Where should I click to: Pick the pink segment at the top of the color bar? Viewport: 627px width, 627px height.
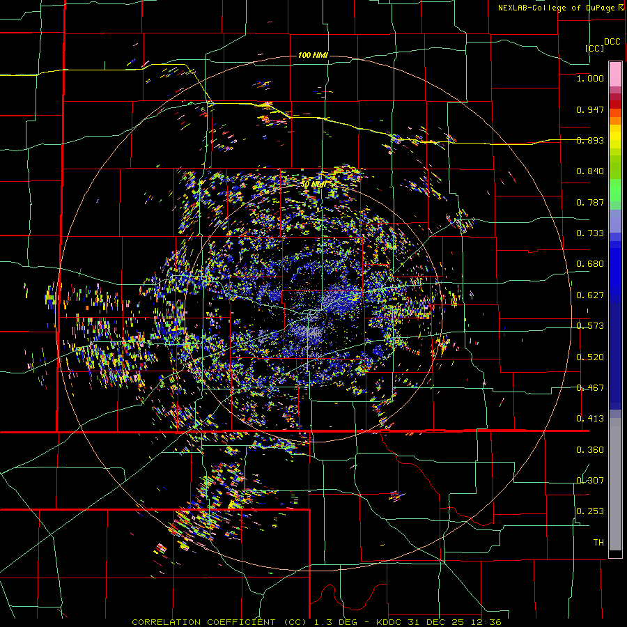coord(615,74)
